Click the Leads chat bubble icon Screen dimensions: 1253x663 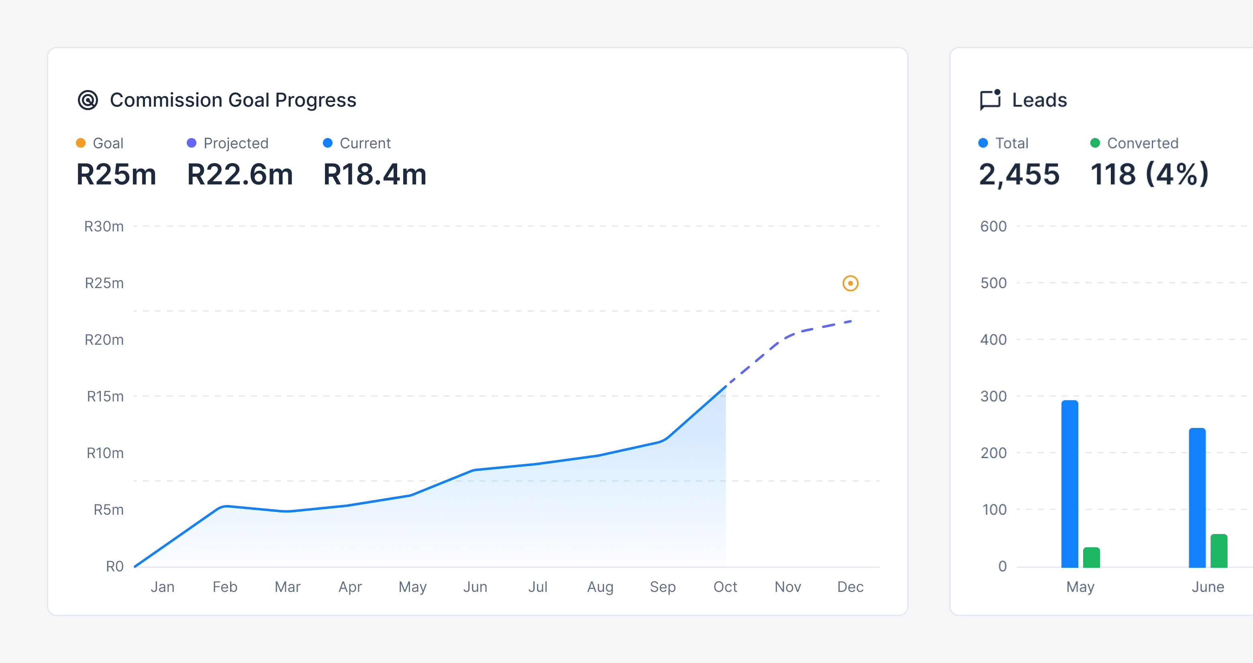coord(990,100)
